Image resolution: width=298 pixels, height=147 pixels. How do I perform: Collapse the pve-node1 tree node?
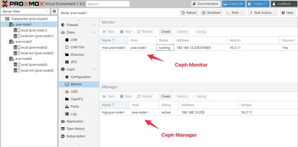(7, 24)
